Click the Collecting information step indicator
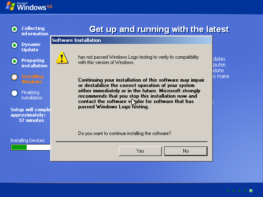This screenshot has width=263, height=197. coord(14,29)
